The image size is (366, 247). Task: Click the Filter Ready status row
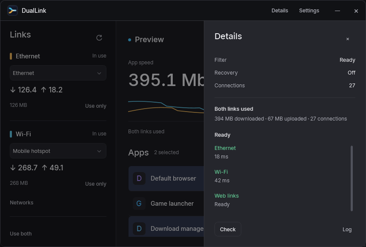pyautogui.click(x=285, y=60)
